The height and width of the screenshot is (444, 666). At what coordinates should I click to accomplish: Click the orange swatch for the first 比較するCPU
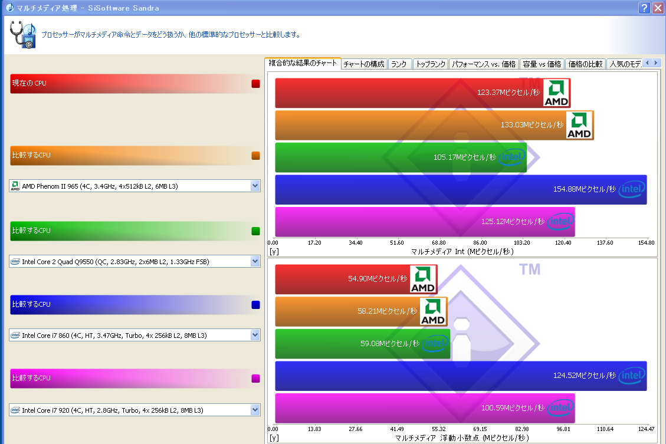[255, 156]
